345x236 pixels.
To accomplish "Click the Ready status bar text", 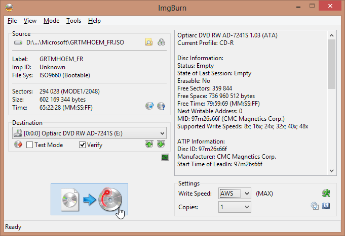I will pyautogui.click(x=13, y=227).
